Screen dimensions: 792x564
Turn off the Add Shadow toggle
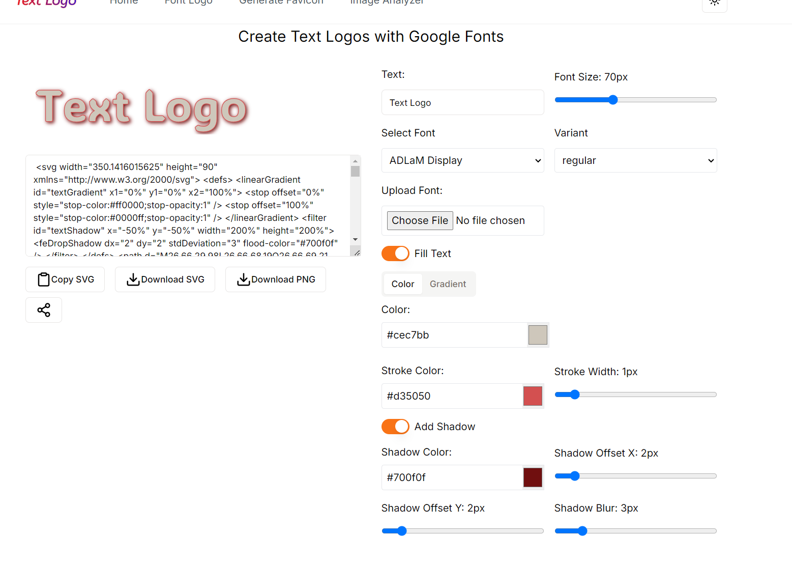pos(395,427)
